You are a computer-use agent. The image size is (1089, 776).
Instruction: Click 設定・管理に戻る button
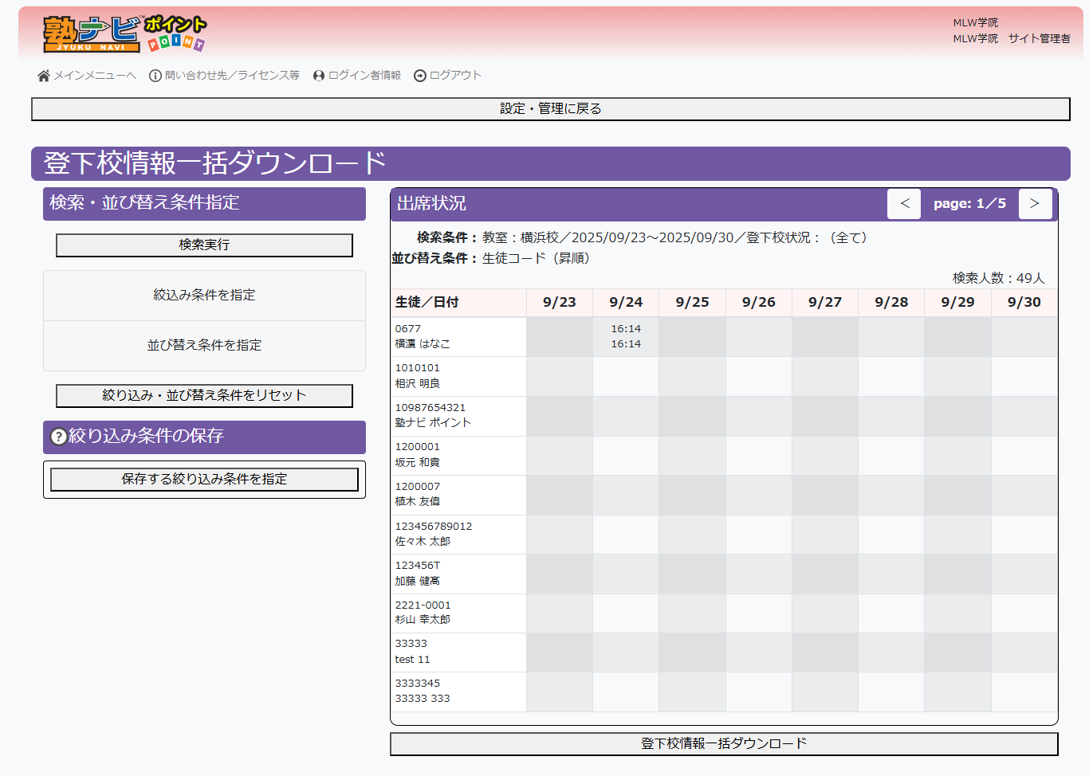pos(550,109)
